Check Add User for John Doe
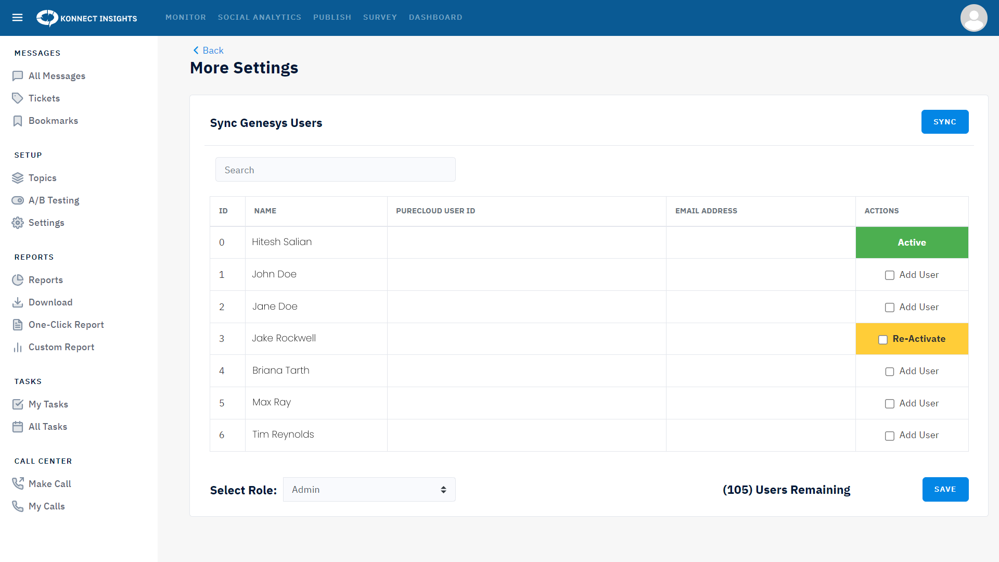The height and width of the screenshot is (562, 999). (890, 275)
